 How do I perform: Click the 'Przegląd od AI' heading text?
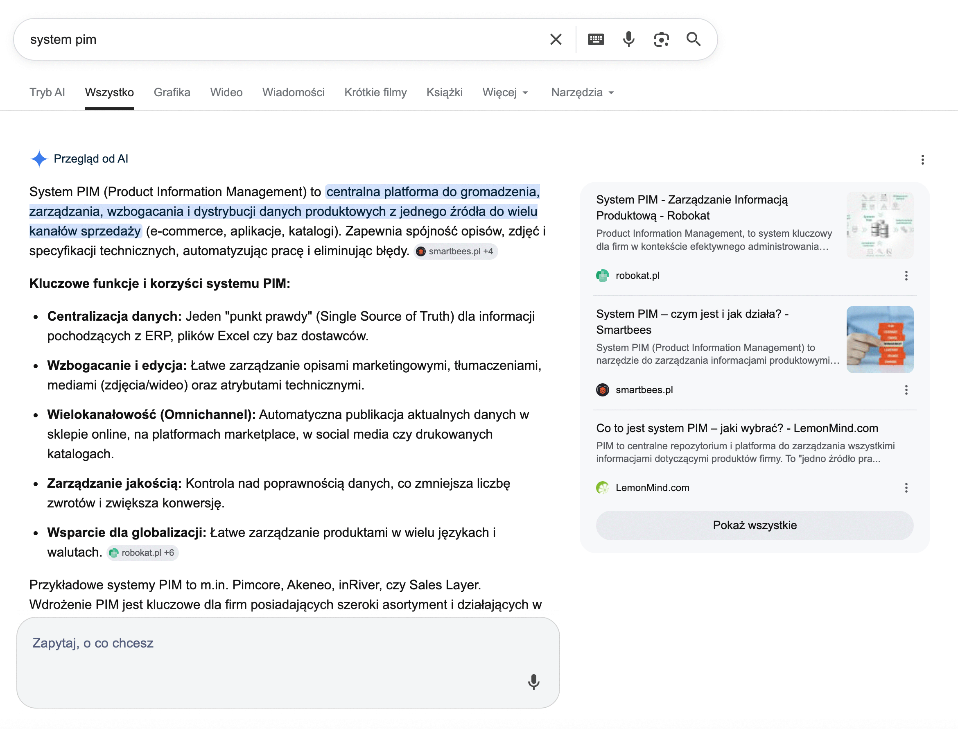pos(90,159)
